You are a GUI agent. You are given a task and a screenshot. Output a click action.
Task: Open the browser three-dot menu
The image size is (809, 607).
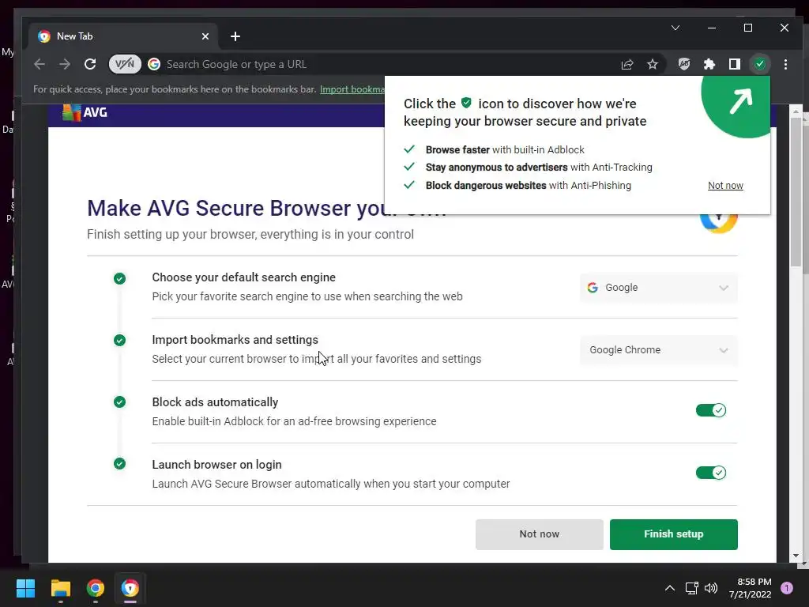[x=785, y=64]
